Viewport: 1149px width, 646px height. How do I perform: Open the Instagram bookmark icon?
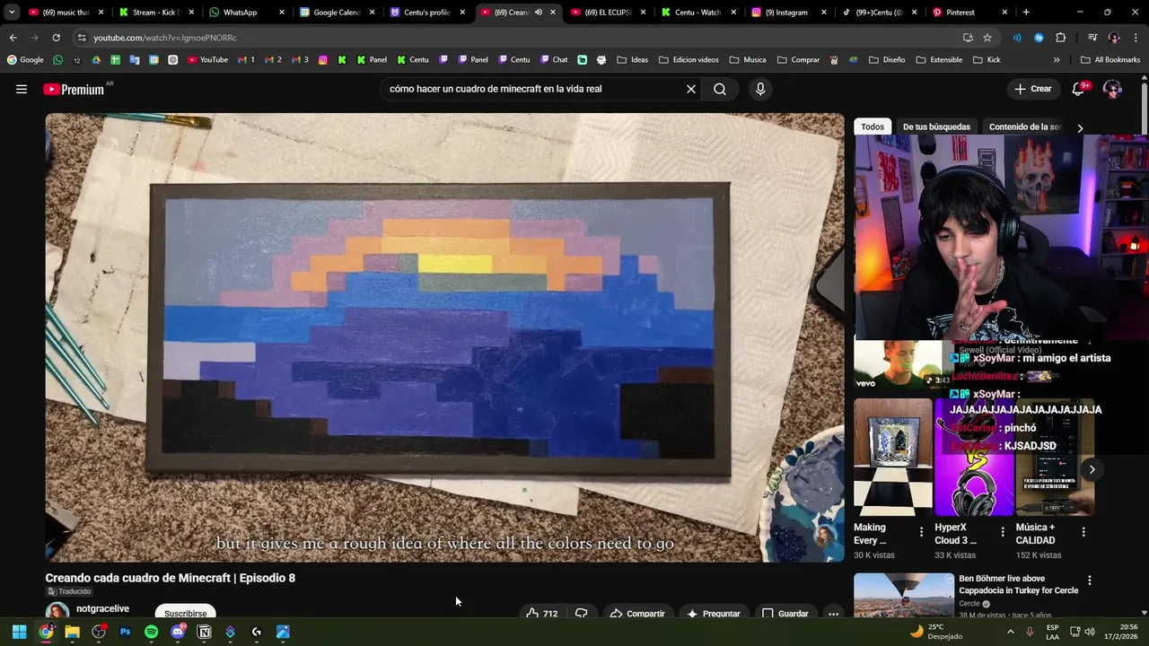pos(323,60)
